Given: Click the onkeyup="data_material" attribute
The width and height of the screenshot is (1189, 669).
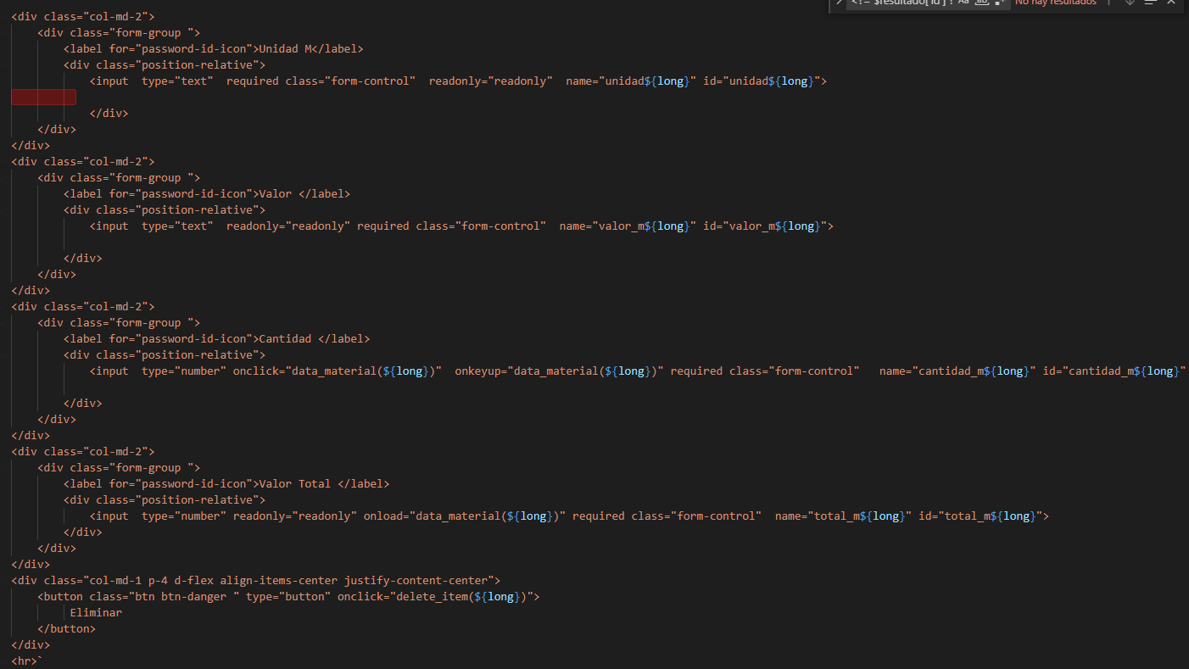Looking at the screenshot, I should tap(559, 371).
